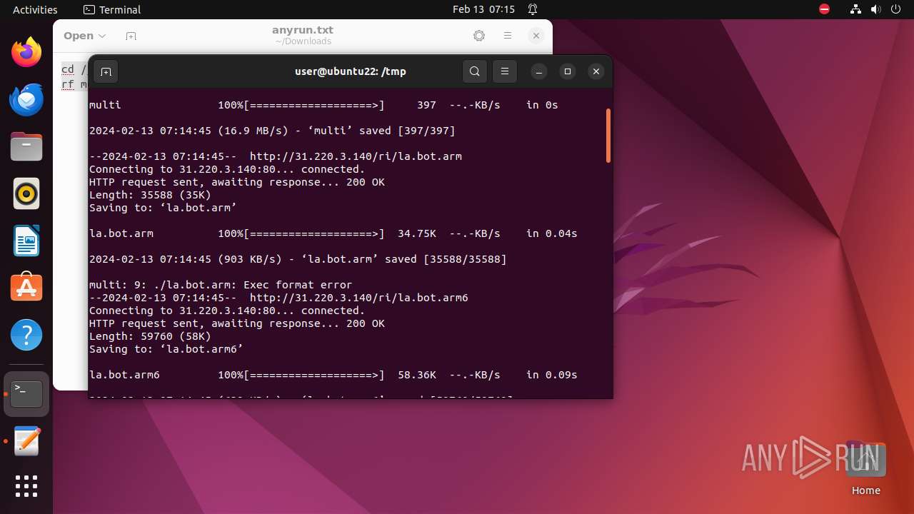Image resolution: width=914 pixels, height=514 pixels.
Task: Click the anyrun.txt title in editor header
Action: coord(303,30)
